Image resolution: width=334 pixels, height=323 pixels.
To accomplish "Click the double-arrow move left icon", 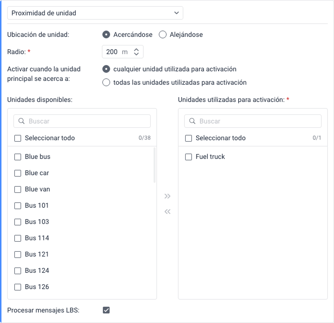I will pyautogui.click(x=167, y=212).
